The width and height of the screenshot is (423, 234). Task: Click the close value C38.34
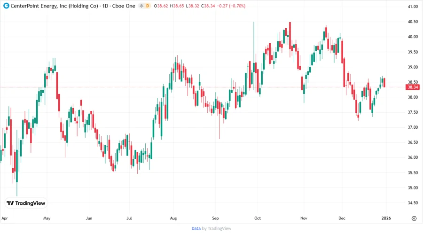[x=208, y=6]
